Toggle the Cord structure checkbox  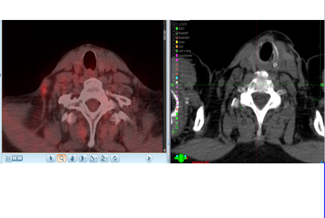click(x=174, y=46)
